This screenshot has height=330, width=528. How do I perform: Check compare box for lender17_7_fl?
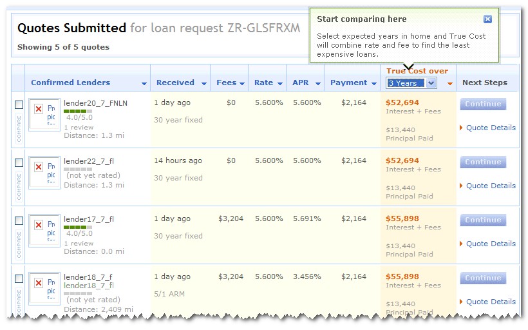point(19,220)
